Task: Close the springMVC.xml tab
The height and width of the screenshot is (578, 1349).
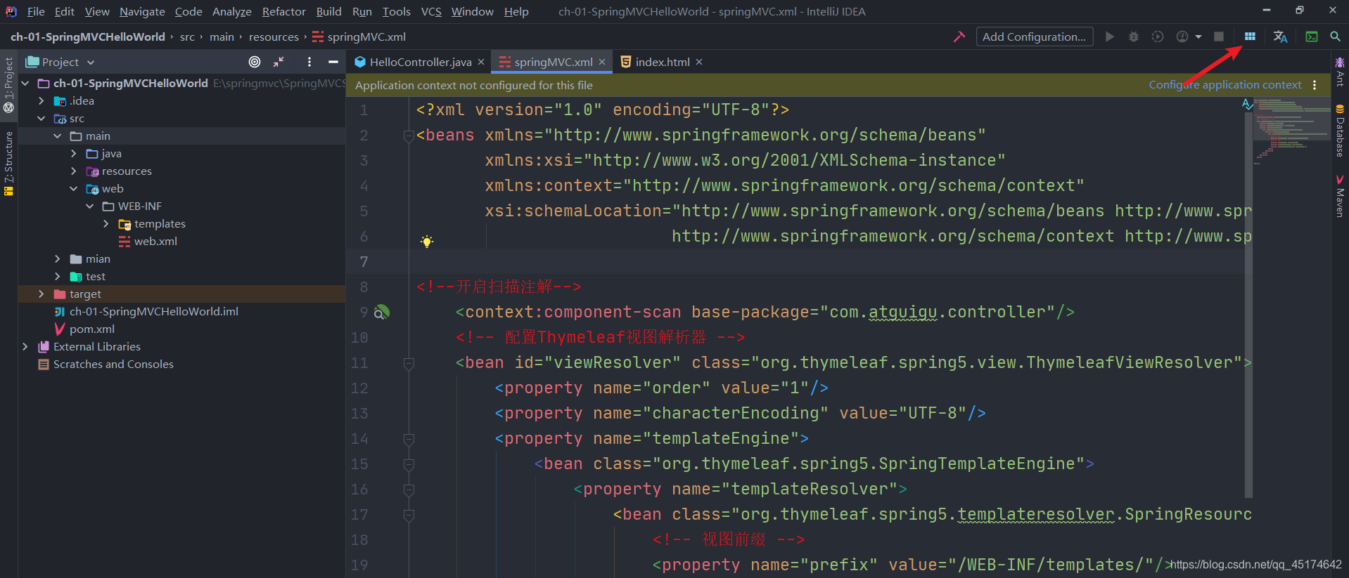Action: coord(602,62)
